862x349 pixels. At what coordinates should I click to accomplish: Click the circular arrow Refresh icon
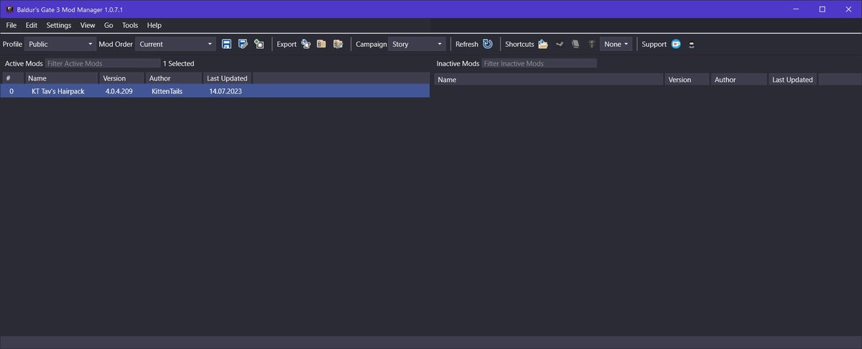click(487, 44)
